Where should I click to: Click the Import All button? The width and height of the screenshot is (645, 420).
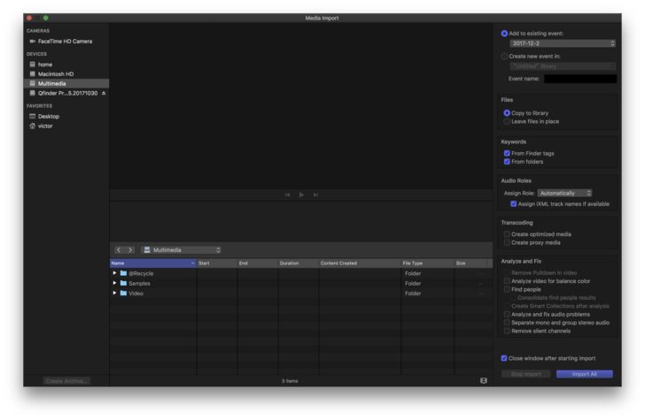(584, 374)
